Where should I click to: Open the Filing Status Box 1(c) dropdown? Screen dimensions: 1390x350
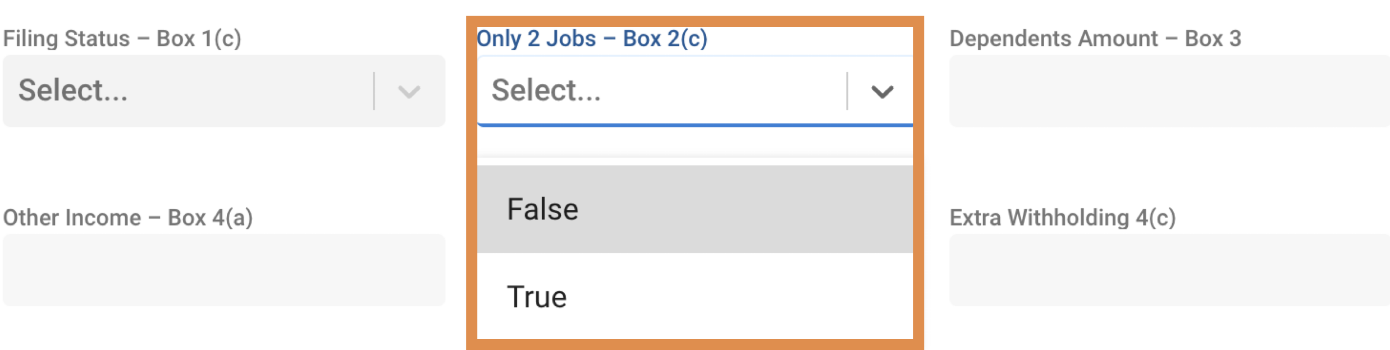click(x=223, y=91)
